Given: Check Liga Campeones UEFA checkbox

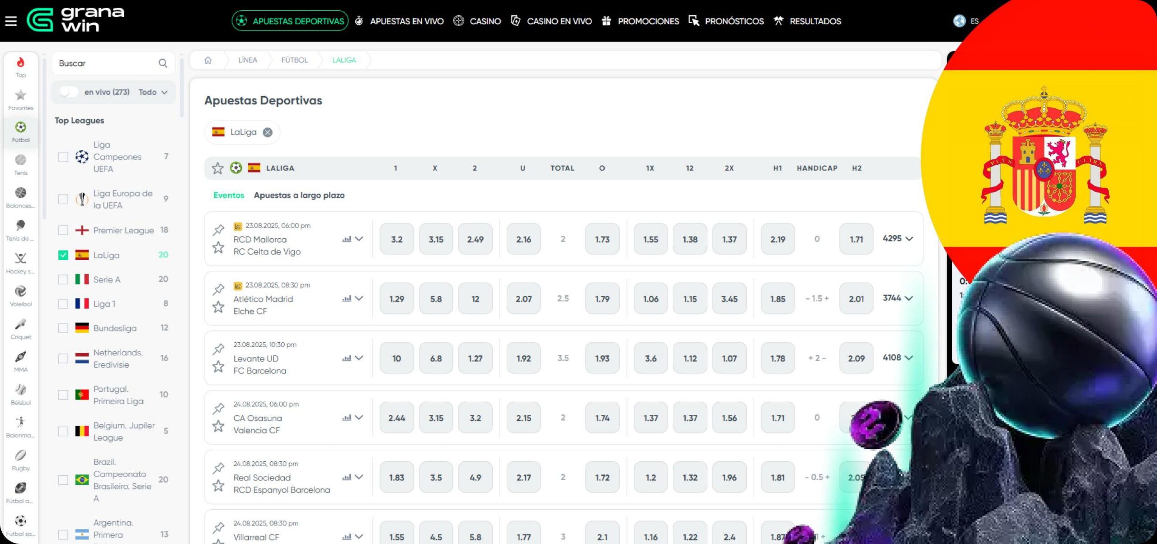Looking at the screenshot, I should (63, 157).
